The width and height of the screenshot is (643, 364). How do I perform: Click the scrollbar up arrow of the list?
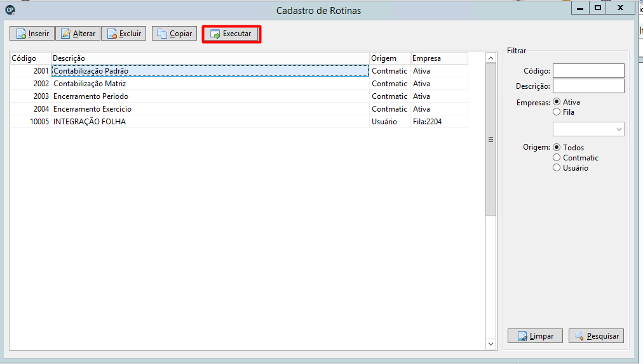491,58
